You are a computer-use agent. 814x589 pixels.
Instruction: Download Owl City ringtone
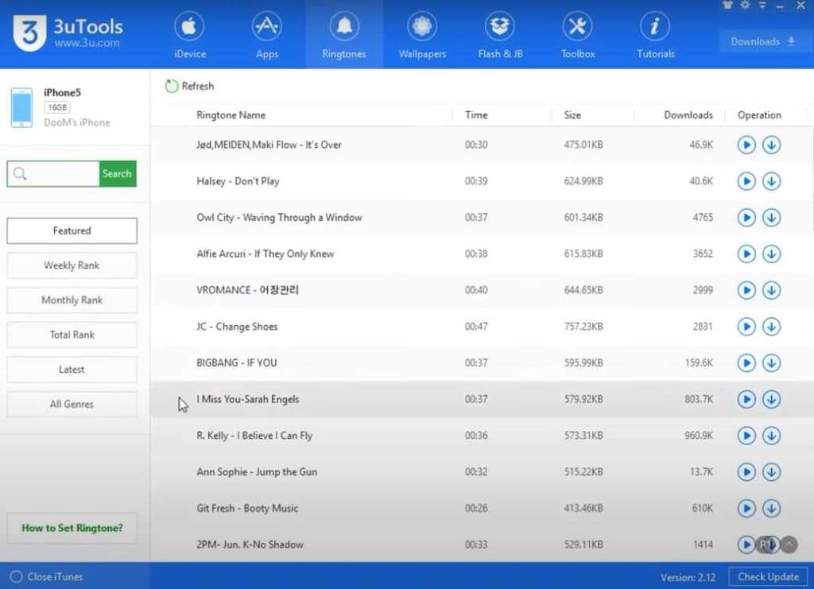pyautogui.click(x=771, y=218)
